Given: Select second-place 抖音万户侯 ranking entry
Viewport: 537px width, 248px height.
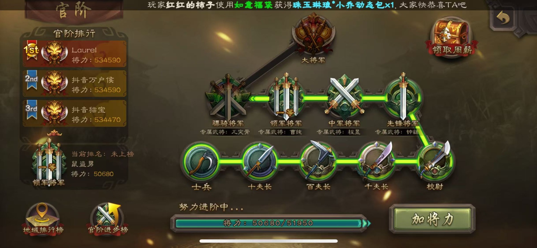Looking at the screenshot, I should [x=74, y=84].
